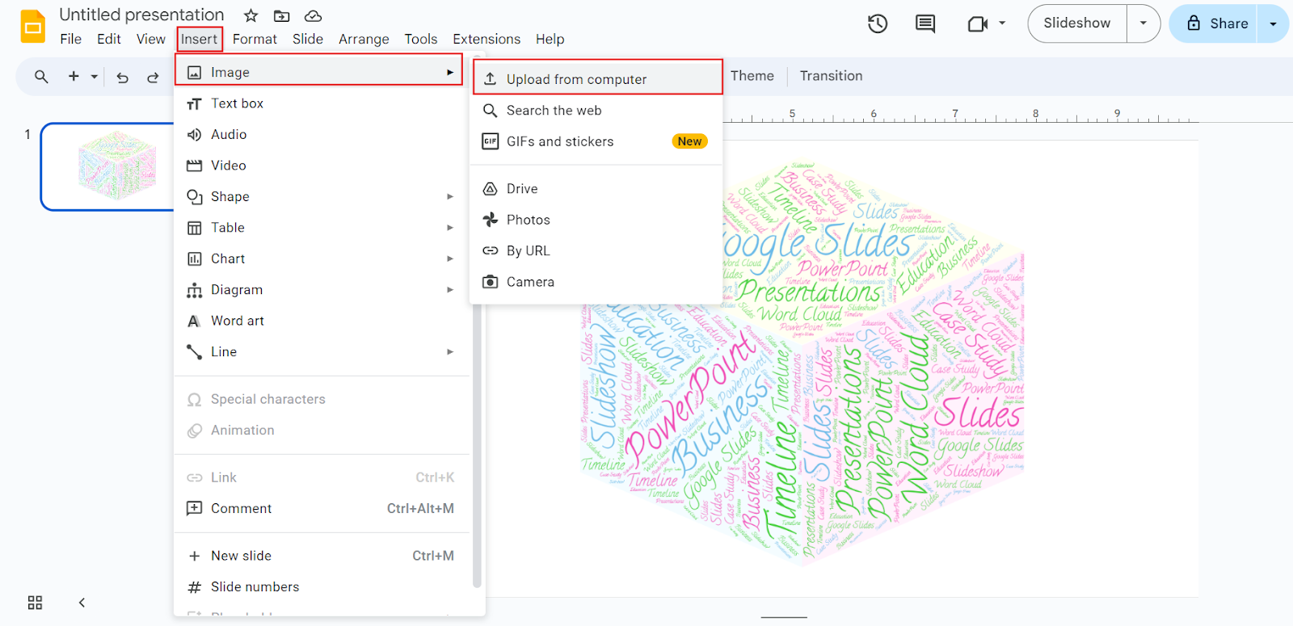Click the Audio speaker icon
Screen dimensions: 1293x626
(194, 135)
